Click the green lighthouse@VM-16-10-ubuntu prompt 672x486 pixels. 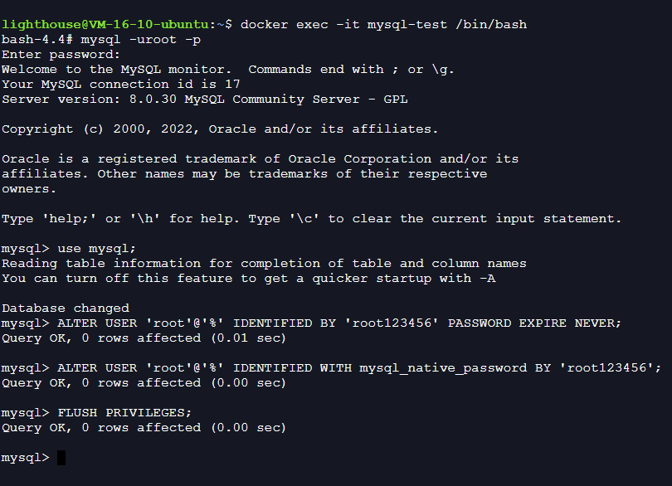point(109,24)
